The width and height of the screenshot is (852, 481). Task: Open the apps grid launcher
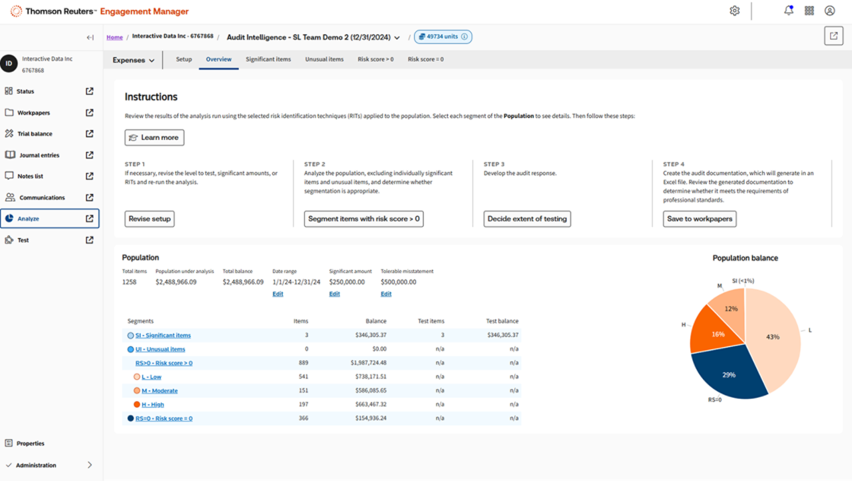[x=809, y=11]
